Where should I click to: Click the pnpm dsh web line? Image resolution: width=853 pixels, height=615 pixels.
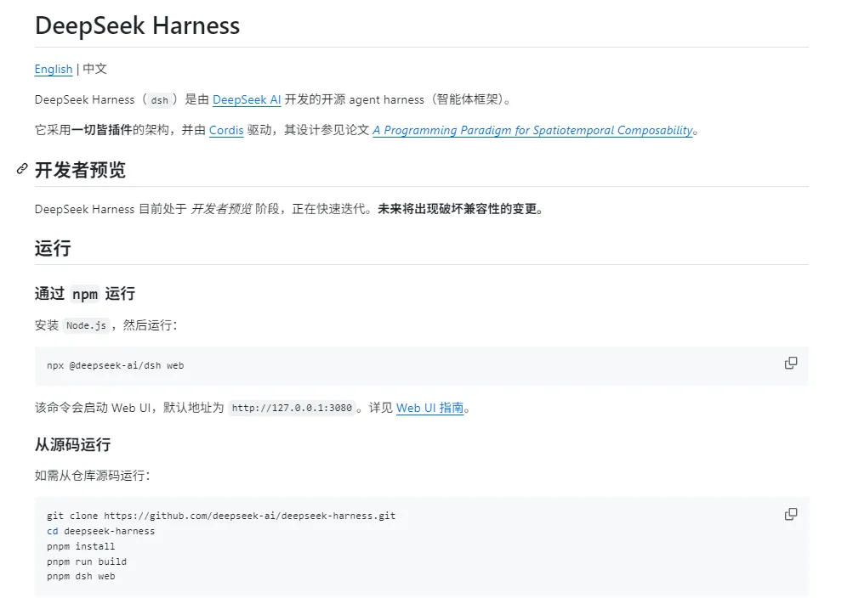tap(81, 577)
